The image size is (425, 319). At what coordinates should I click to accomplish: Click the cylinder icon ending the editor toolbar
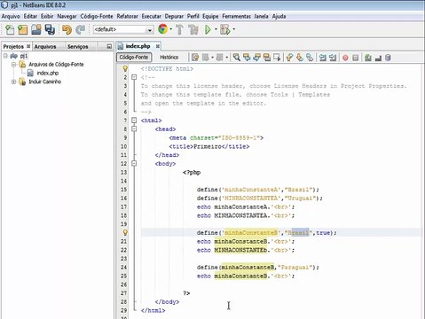click(388, 58)
